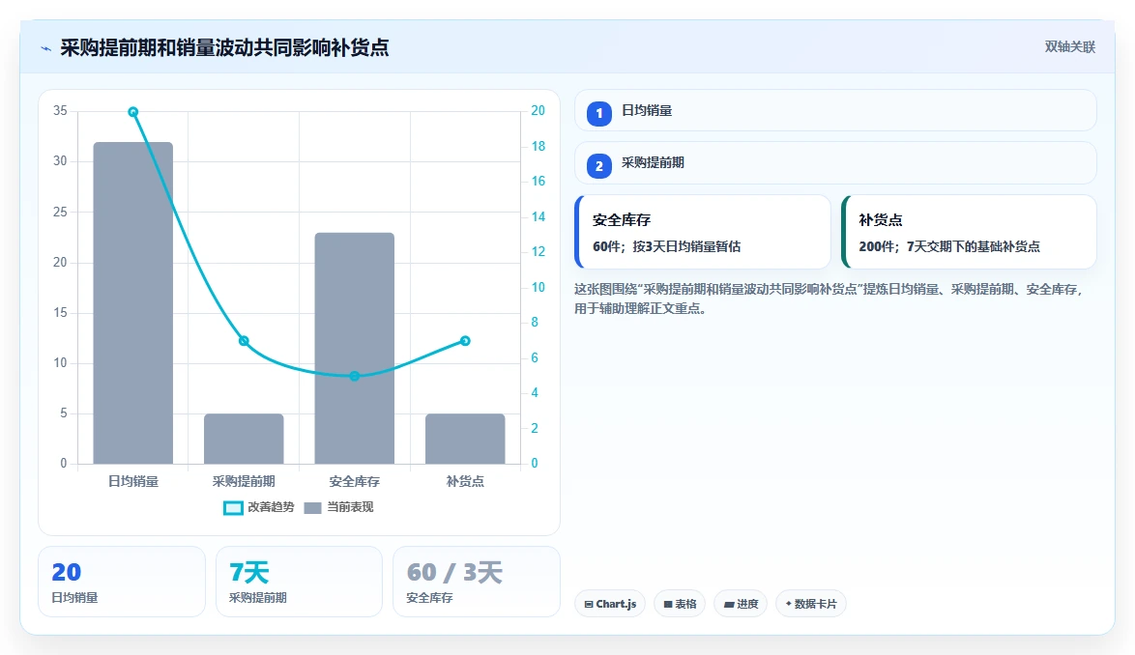Click the icon inside the Chart.js chip
1135x655 pixels.
tap(589, 605)
